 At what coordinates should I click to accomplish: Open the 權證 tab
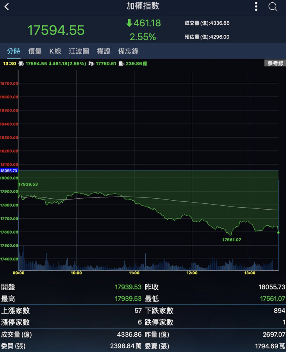(x=104, y=51)
